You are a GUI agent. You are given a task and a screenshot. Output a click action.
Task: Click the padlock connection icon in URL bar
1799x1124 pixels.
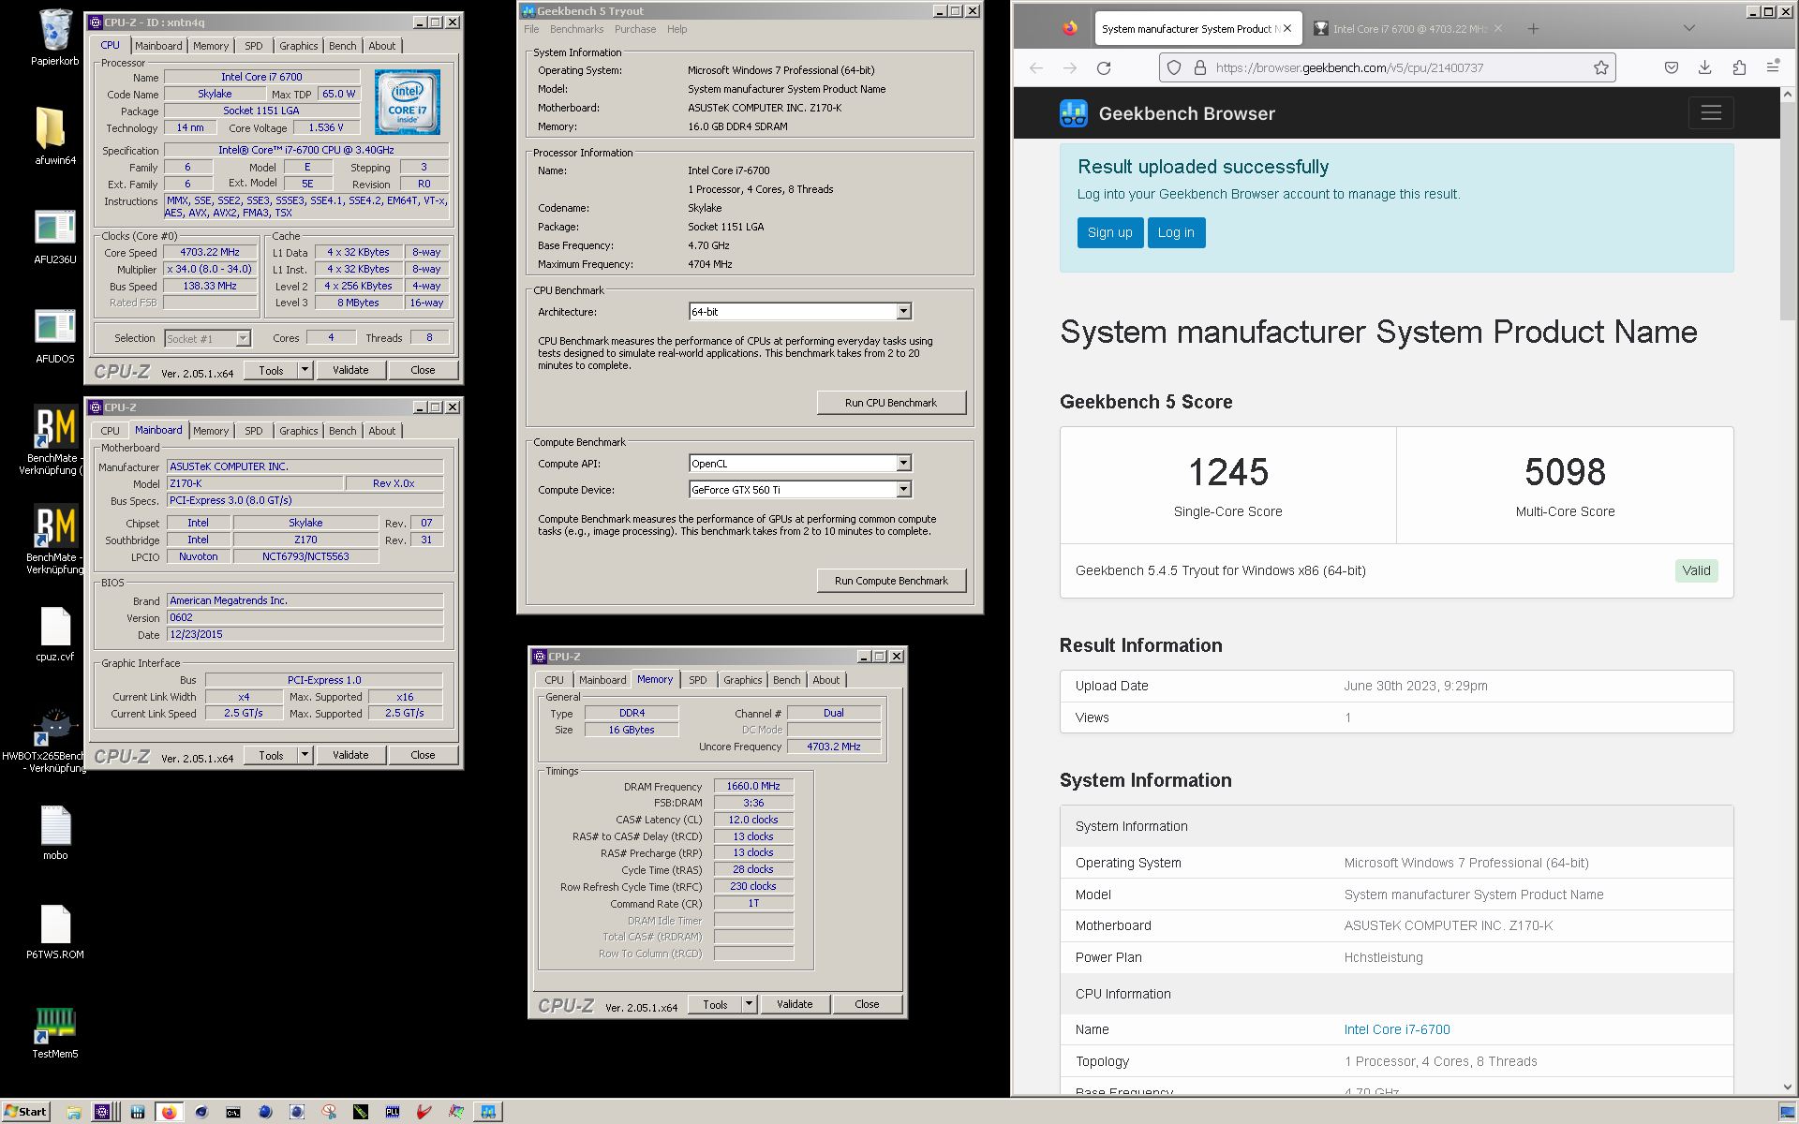pyautogui.click(x=1199, y=67)
